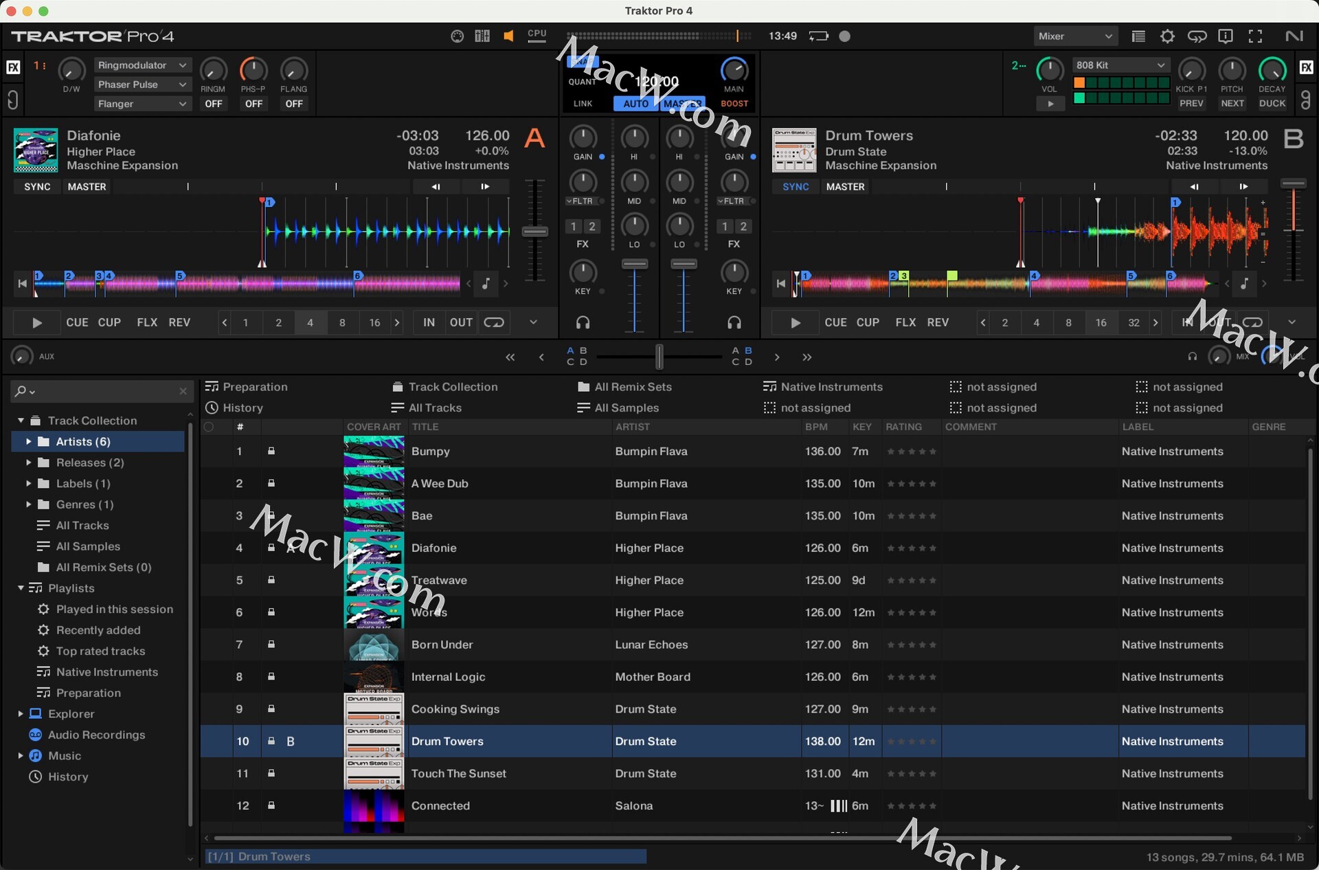The image size is (1319, 870).
Task: Toggle right FX unit panel icon
Action: pos(1306,67)
